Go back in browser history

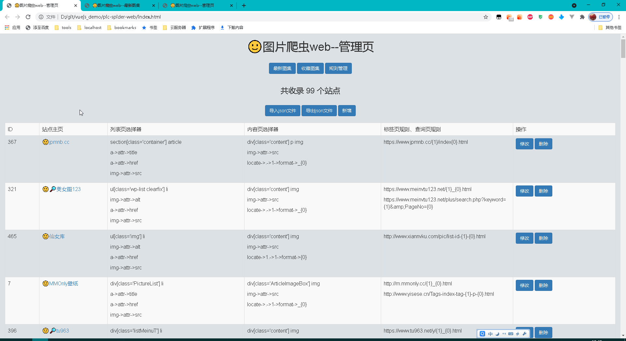7,17
